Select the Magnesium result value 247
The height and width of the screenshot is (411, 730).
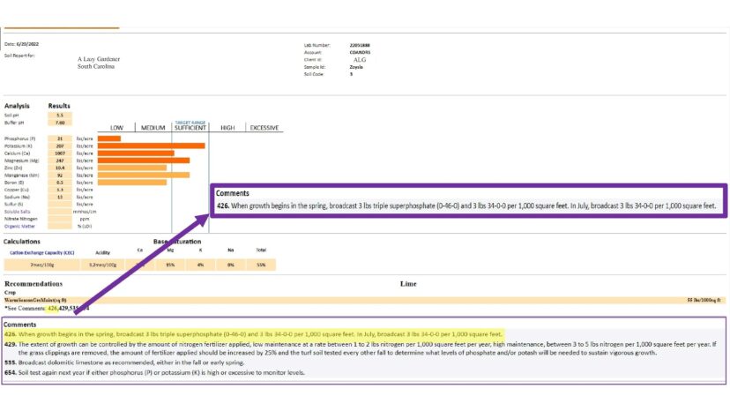(60, 161)
